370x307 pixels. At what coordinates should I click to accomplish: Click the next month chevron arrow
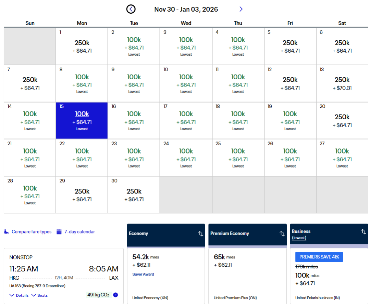[241, 9]
